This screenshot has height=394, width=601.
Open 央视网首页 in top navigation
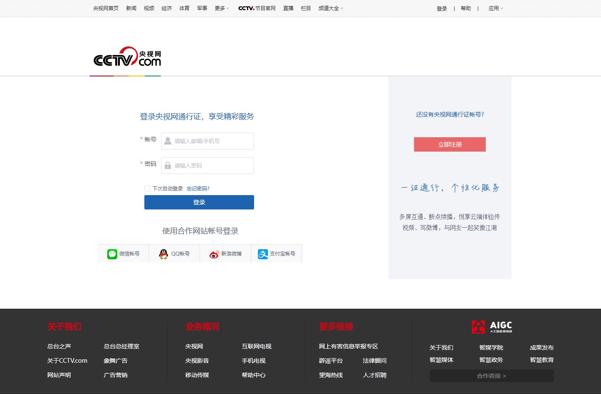(106, 8)
